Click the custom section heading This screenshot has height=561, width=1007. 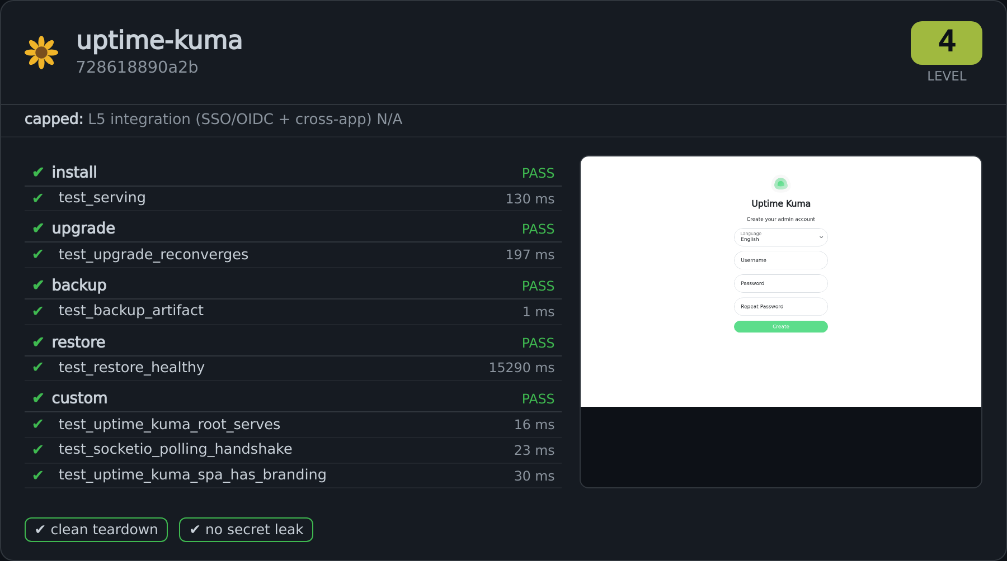click(79, 398)
